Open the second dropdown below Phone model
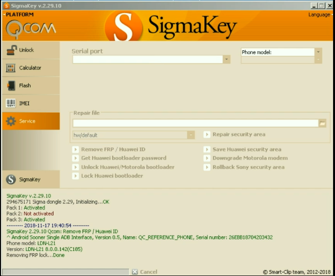This screenshot has width=335, height=276. [318, 60]
